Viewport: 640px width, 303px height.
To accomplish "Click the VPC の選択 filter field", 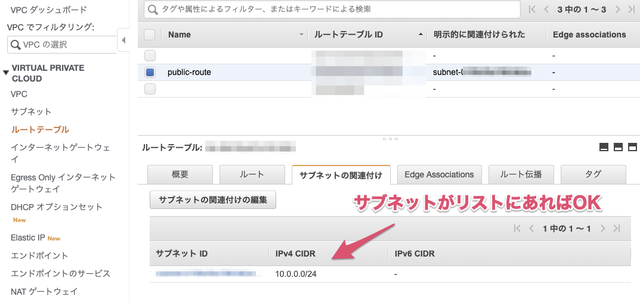I will pos(61,45).
